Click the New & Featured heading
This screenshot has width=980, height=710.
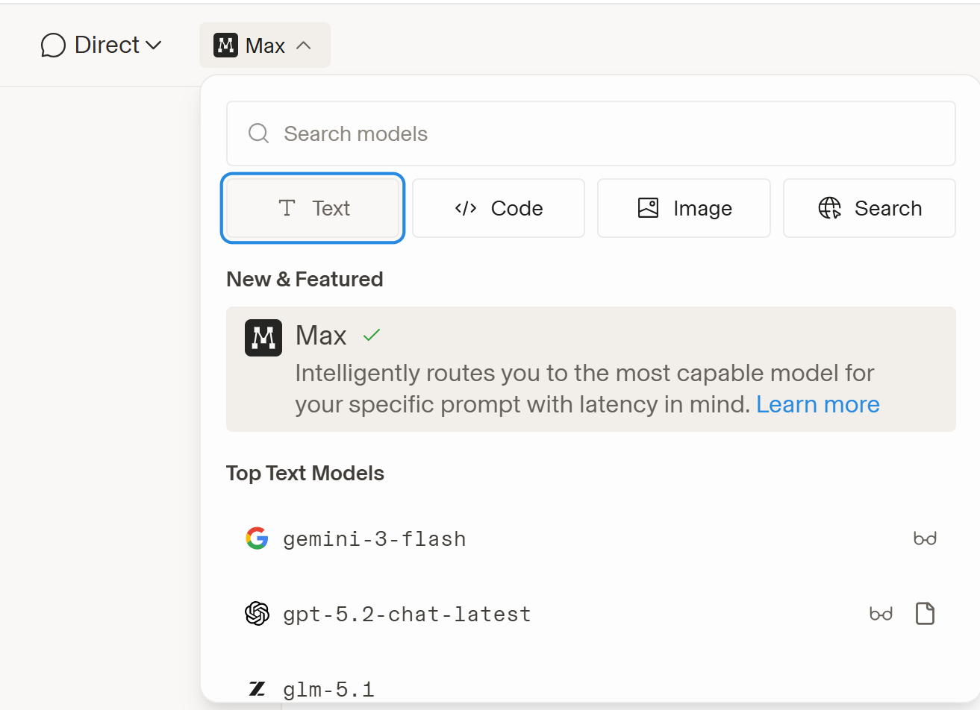(x=305, y=279)
